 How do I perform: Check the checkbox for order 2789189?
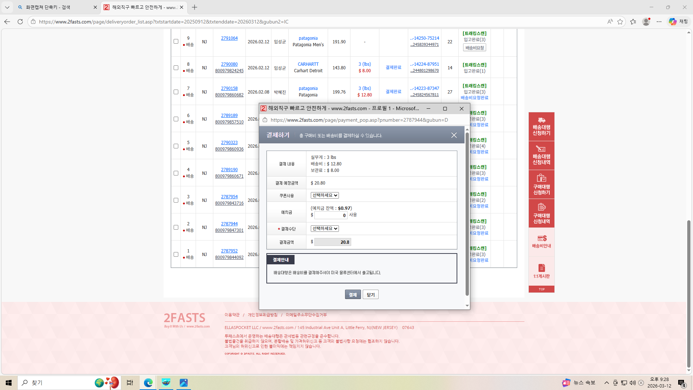coord(176,119)
